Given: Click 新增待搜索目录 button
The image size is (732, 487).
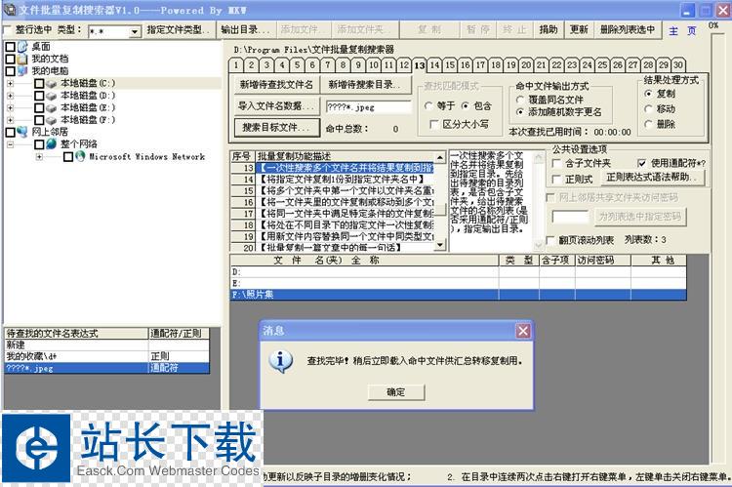Looking at the screenshot, I should 367,85.
